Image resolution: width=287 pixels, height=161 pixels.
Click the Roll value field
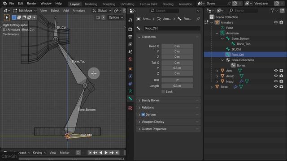(x=177, y=80)
